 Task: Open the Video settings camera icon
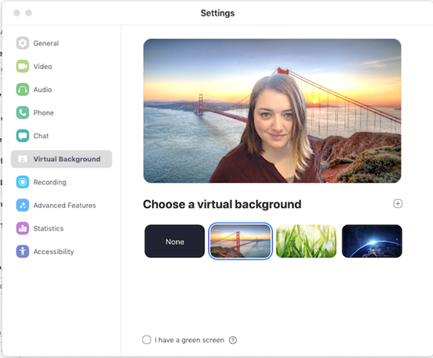click(x=23, y=66)
